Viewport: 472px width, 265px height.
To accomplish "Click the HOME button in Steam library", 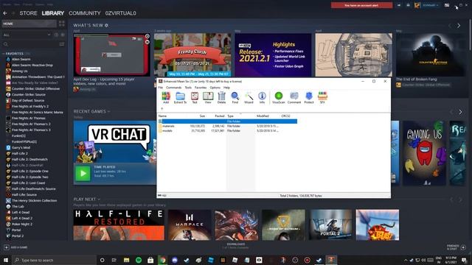I will [x=29, y=24].
